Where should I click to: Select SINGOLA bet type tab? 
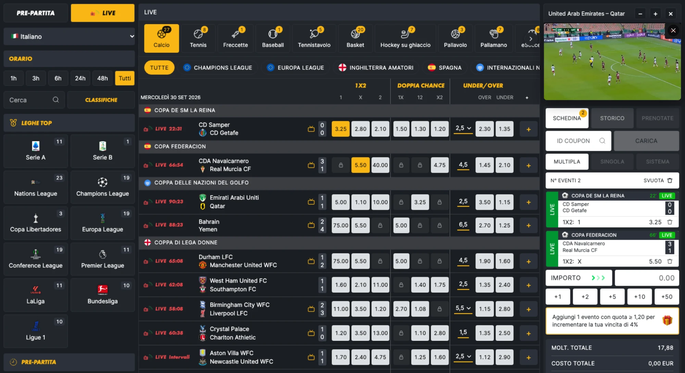coord(612,162)
